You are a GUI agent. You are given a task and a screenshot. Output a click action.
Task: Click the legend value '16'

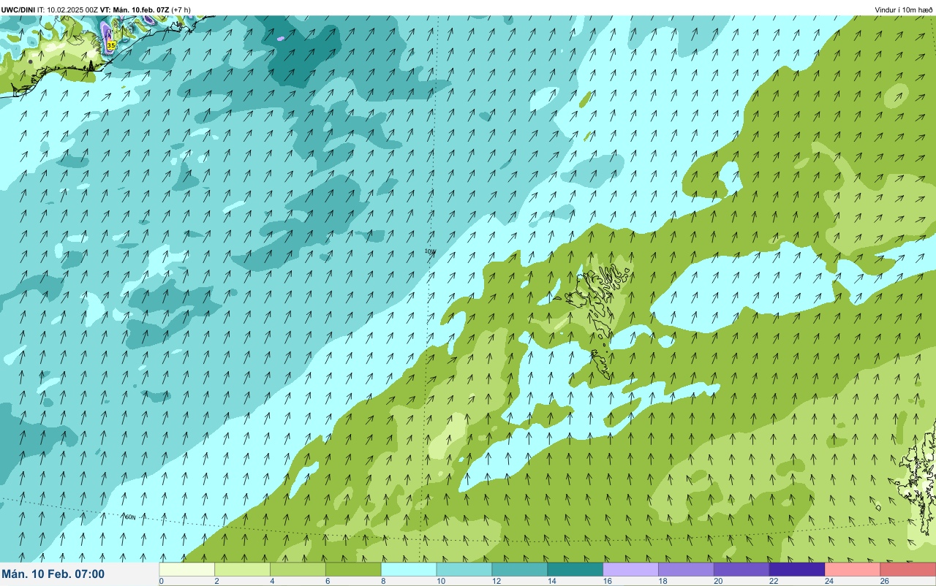click(x=606, y=582)
